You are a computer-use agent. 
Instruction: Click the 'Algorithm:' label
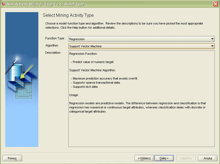[52, 45]
